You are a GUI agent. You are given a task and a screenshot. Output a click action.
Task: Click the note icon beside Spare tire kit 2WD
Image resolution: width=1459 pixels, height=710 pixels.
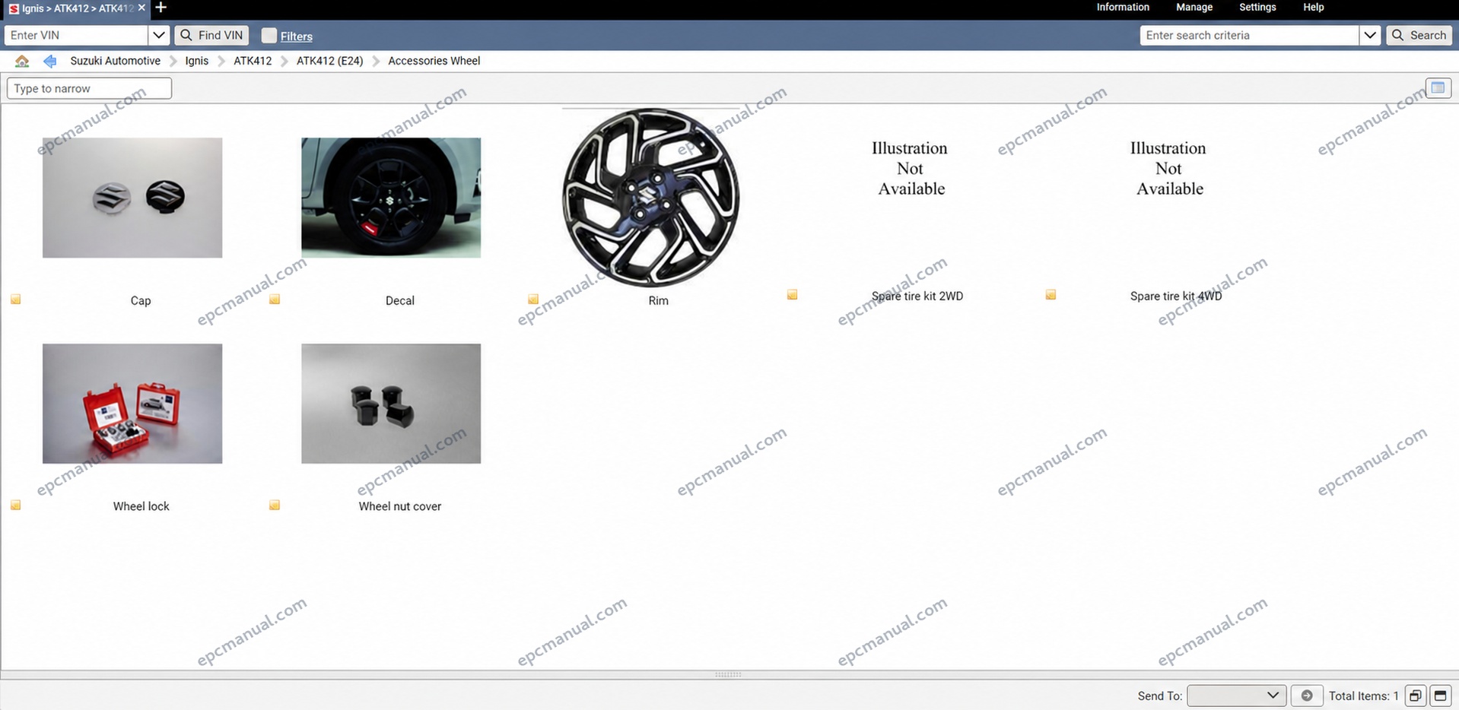pos(792,294)
